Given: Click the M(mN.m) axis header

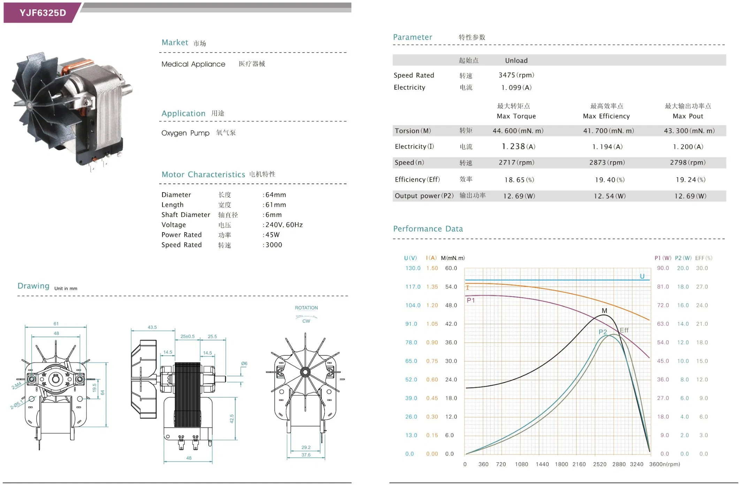Looking at the screenshot, I should click(x=453, y=258).
